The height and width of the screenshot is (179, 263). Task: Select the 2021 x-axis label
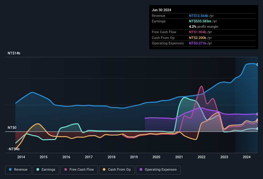179,157
